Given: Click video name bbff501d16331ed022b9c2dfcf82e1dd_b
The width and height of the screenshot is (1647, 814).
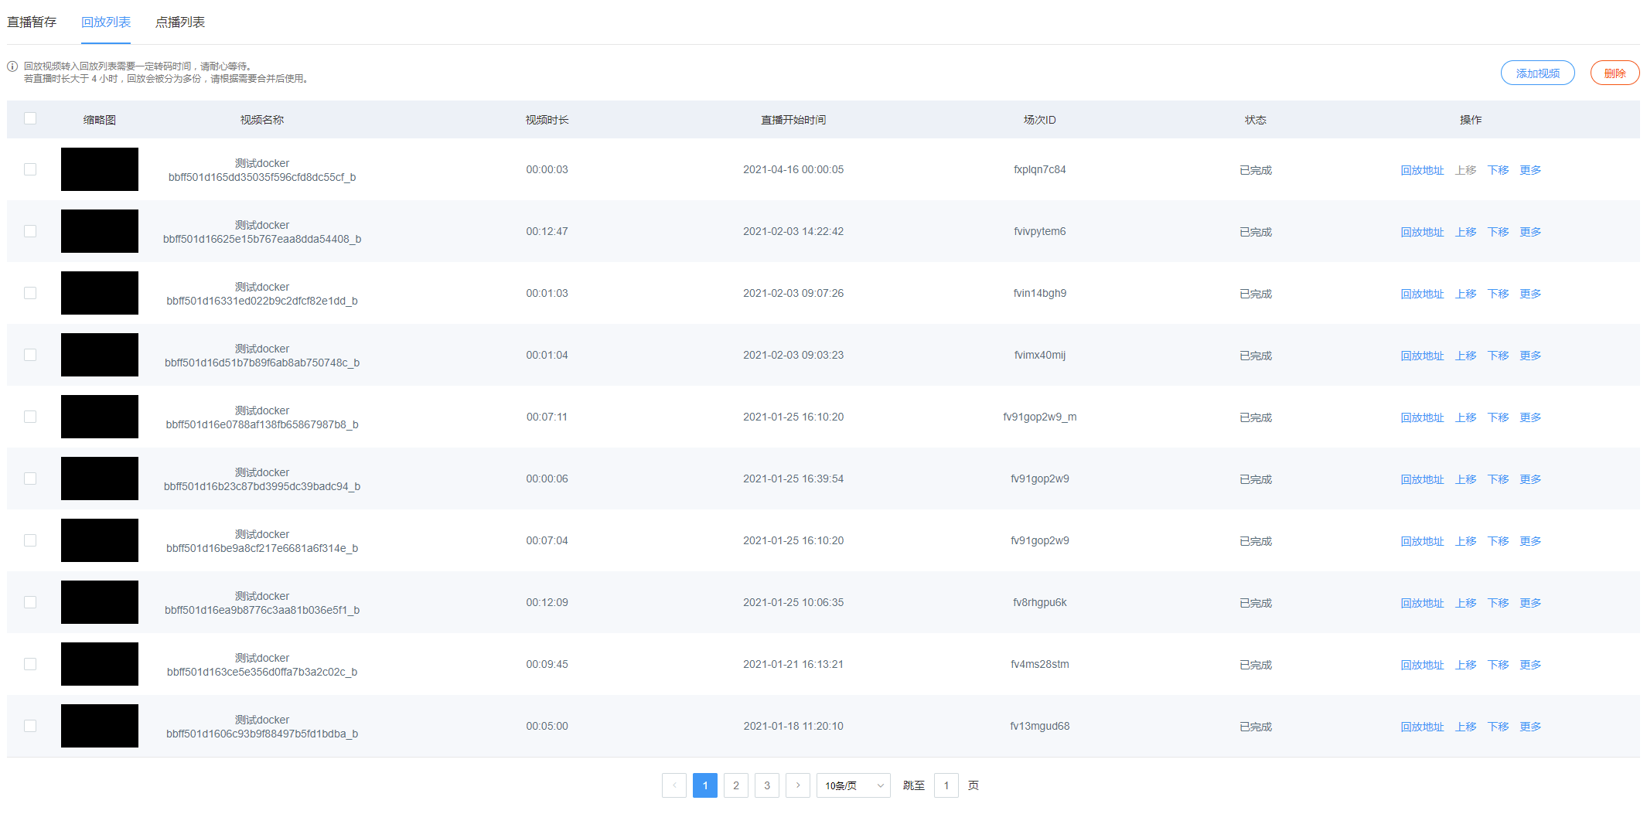Looking at the screenshot, I should 262,301.
